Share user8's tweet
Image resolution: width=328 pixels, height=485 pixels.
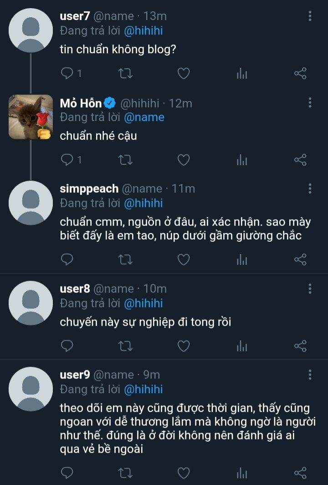tap(300, 346)
